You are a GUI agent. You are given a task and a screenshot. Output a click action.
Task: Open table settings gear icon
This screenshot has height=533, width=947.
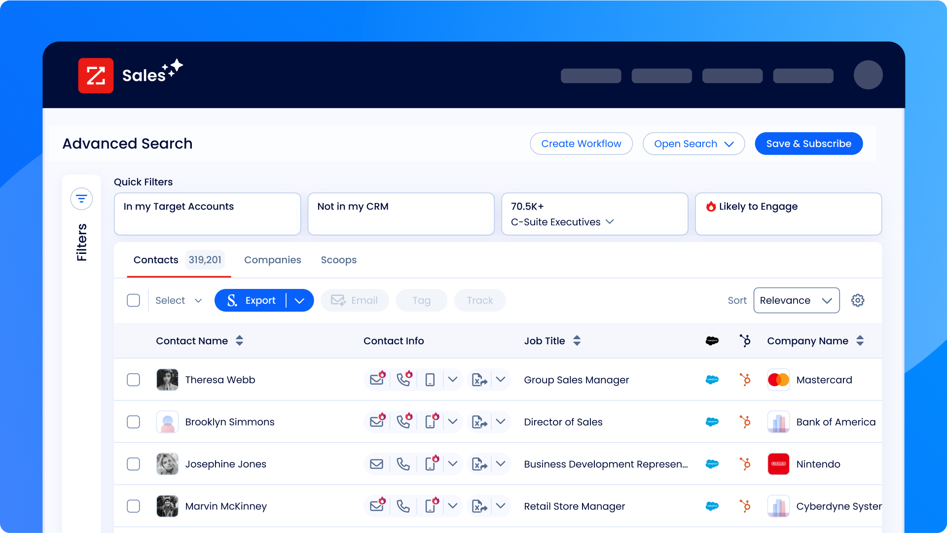click(x=858, y=300)
